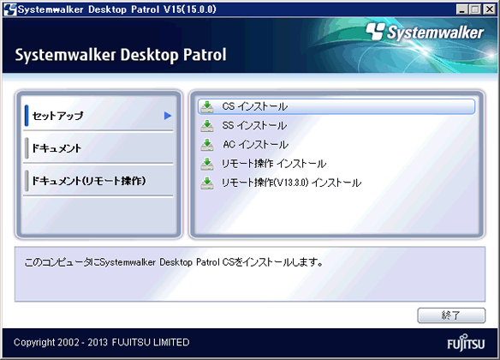Select リモート操作(V13.3.0) インストール entry
The width and height of the screenshot is (500, 360).
pos(291,183)
